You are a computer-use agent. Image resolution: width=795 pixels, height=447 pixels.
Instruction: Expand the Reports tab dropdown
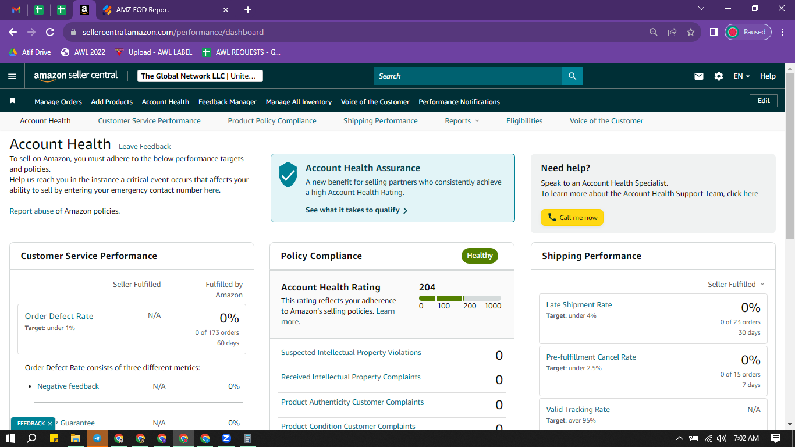[x=462, y=121]
